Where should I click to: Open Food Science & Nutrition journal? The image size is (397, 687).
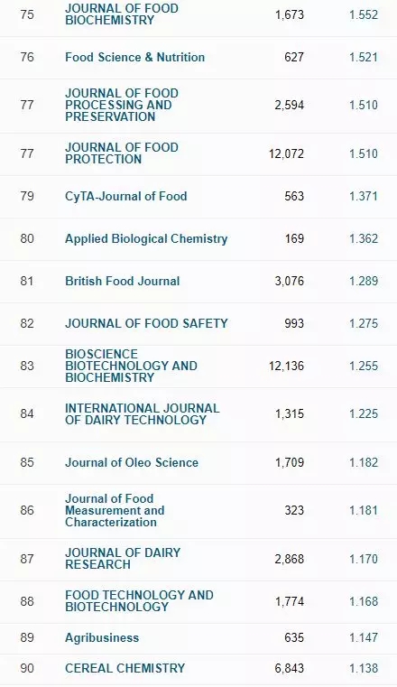point(134,57)
